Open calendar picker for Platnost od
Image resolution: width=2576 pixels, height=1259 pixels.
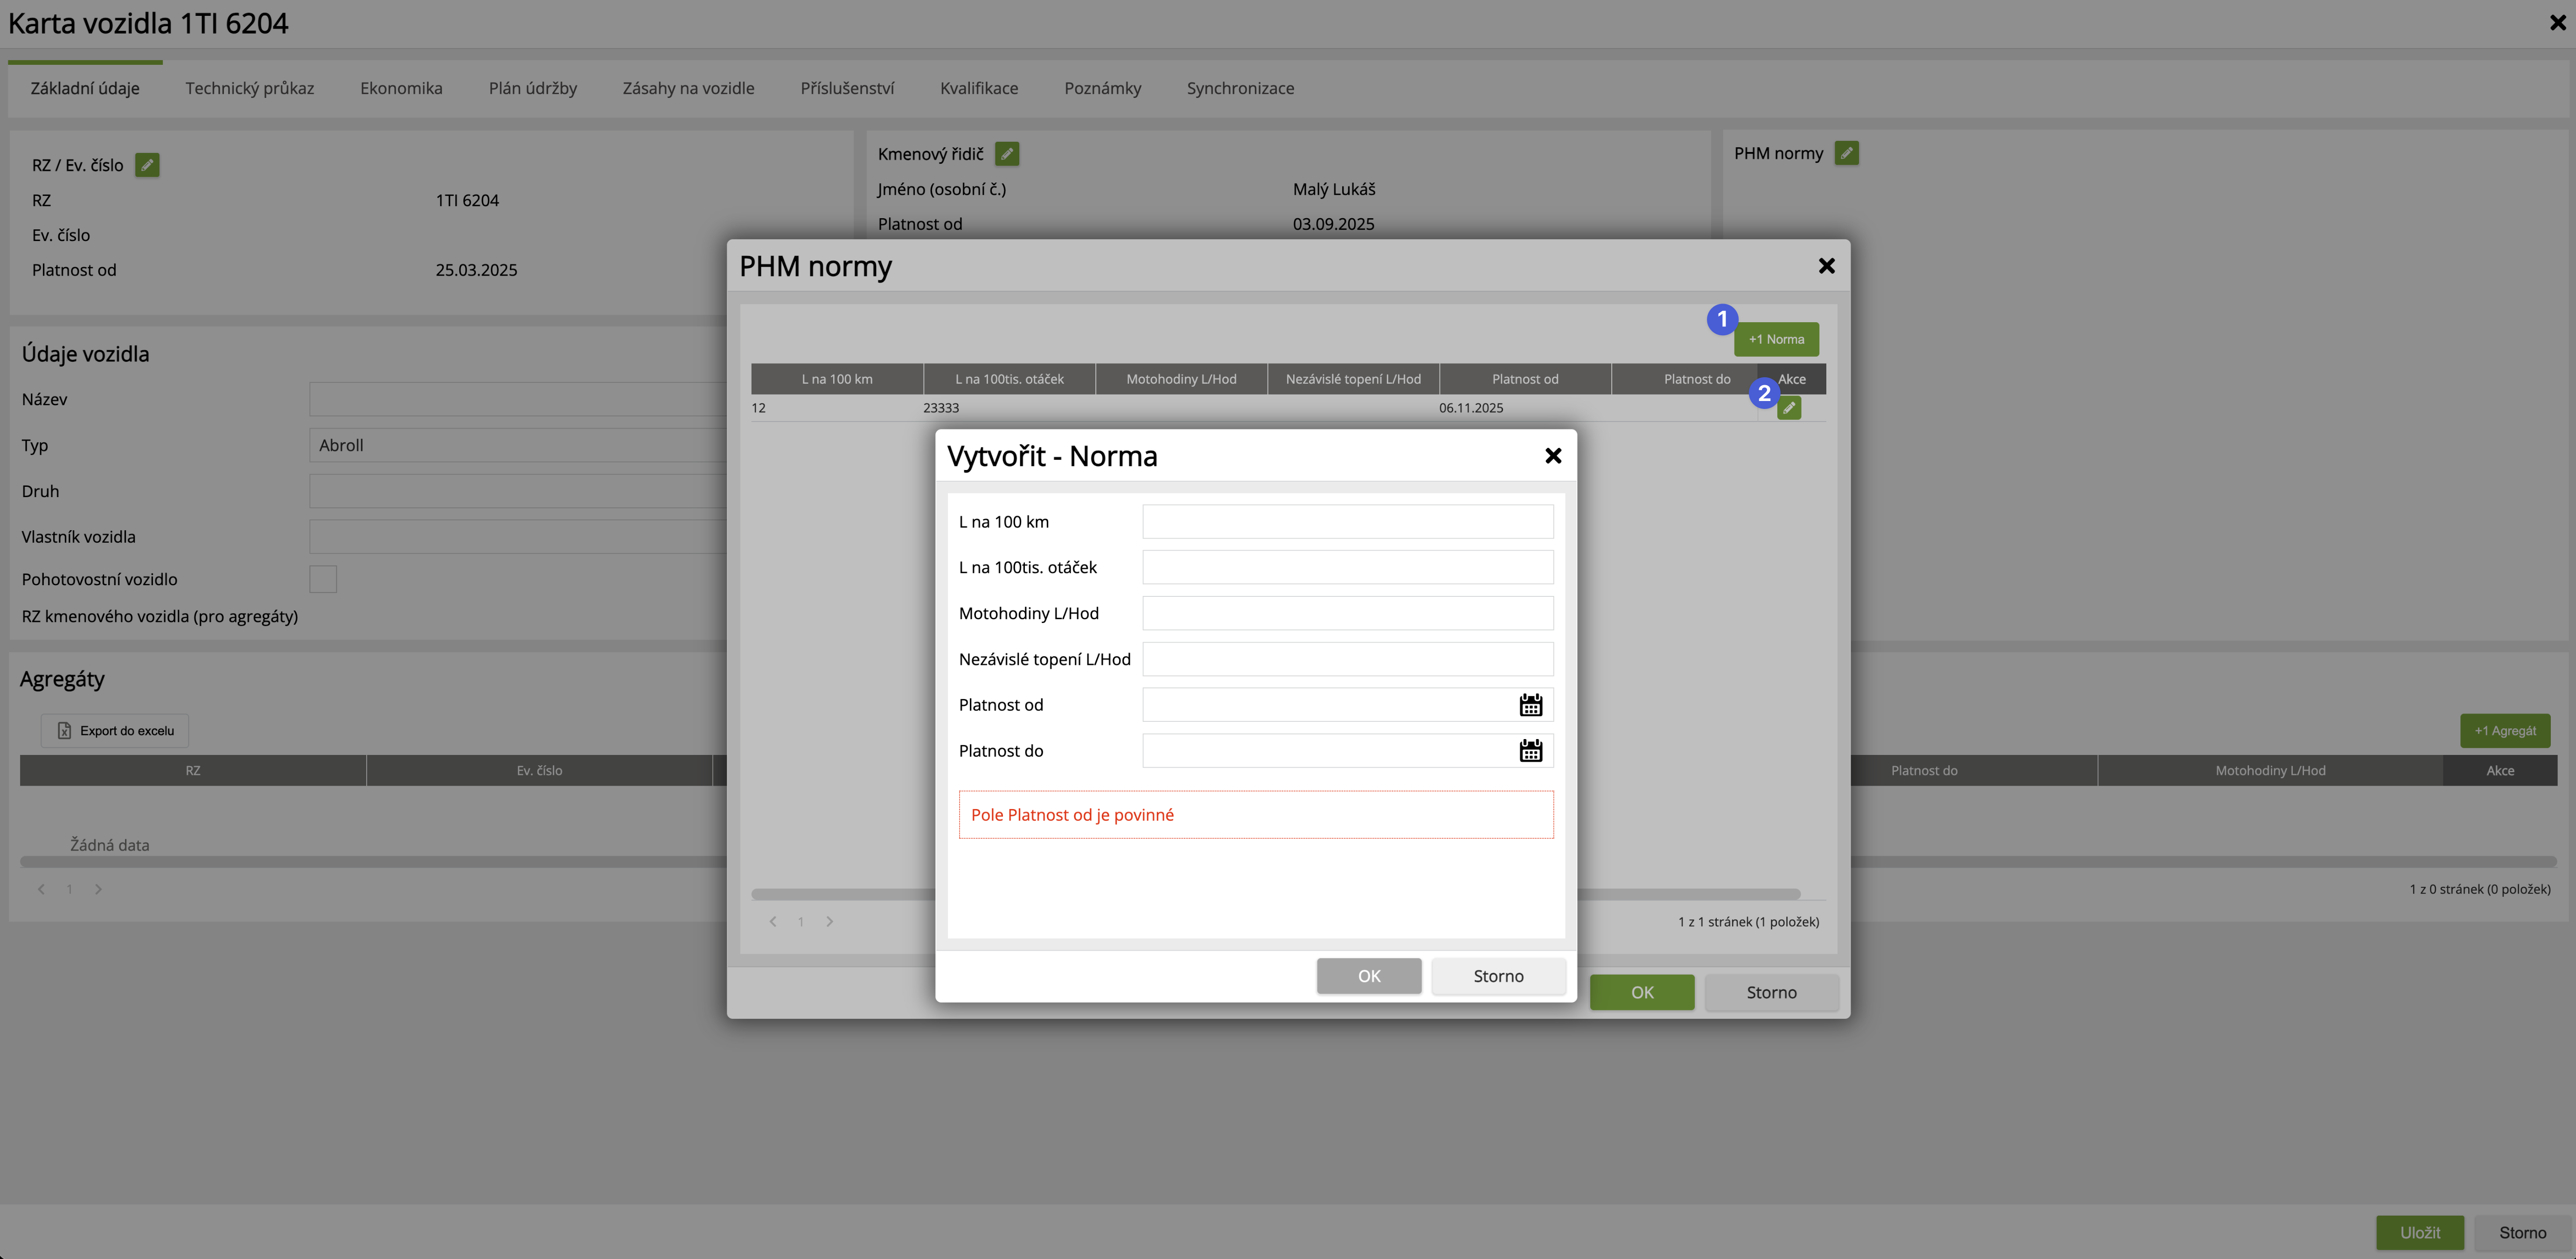point(1530,706)
